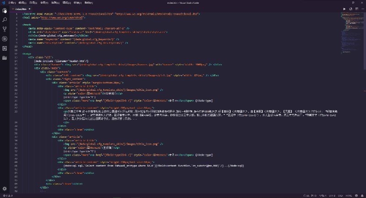366x198 pixels.
Task: Open the notifications bell in status bar
Action: coord(362,196)
